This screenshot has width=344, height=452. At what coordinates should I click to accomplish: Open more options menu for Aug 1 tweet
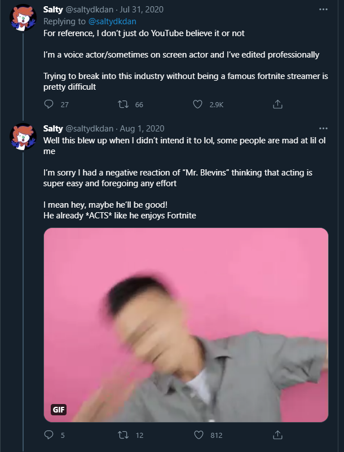[323, 129]
